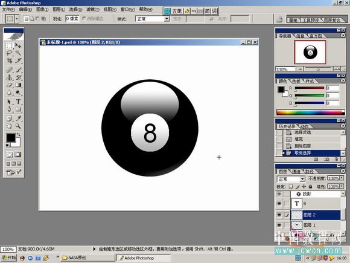Select the Eyedropper tool

[x=18, y=119]
